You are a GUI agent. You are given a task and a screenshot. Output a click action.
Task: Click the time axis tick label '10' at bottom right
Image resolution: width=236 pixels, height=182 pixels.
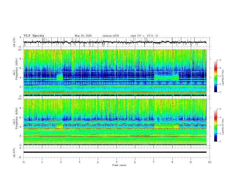click(209, 162)
